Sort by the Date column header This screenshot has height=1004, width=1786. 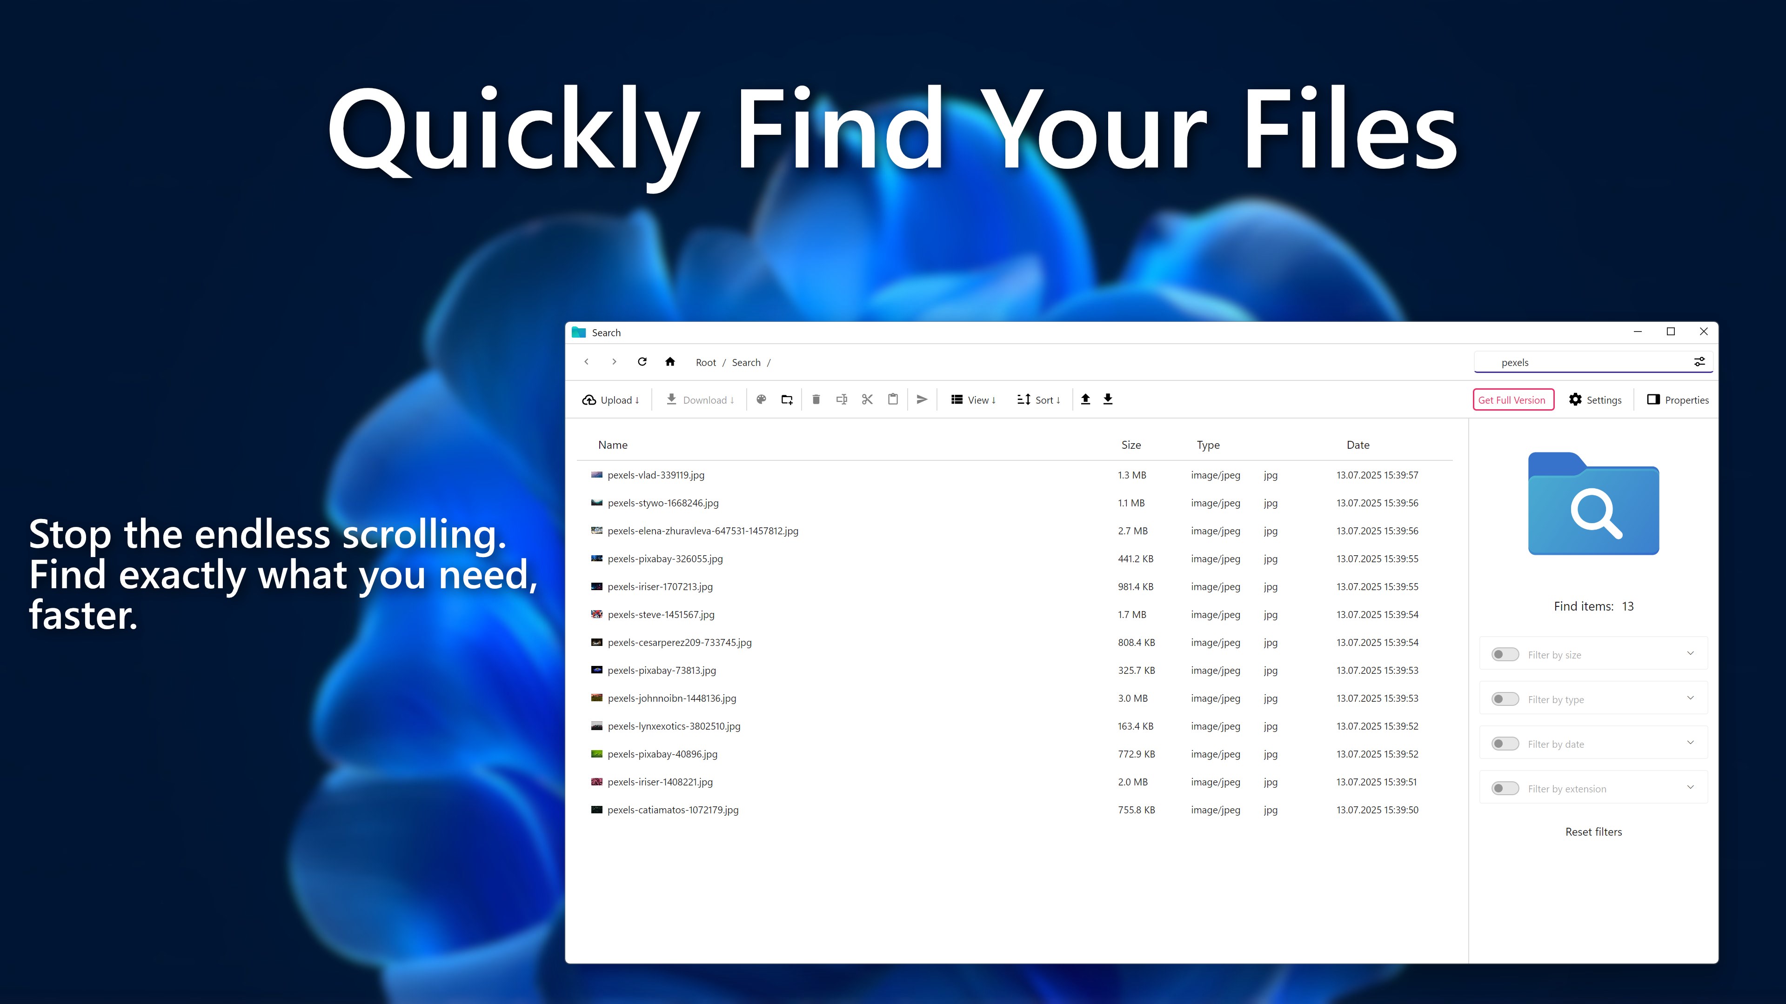click(1358, 445)
